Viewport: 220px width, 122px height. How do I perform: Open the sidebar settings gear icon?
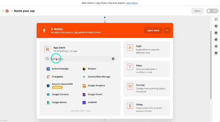point(216,46)
